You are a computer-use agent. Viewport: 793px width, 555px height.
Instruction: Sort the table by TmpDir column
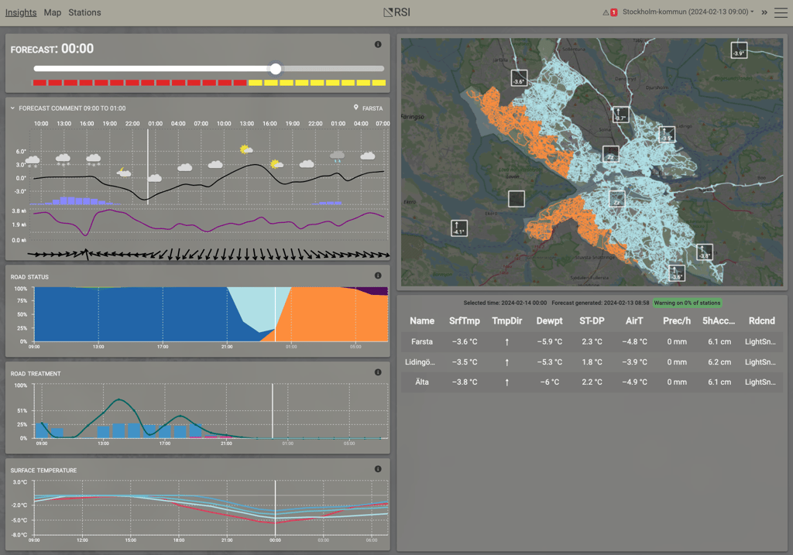506,321
